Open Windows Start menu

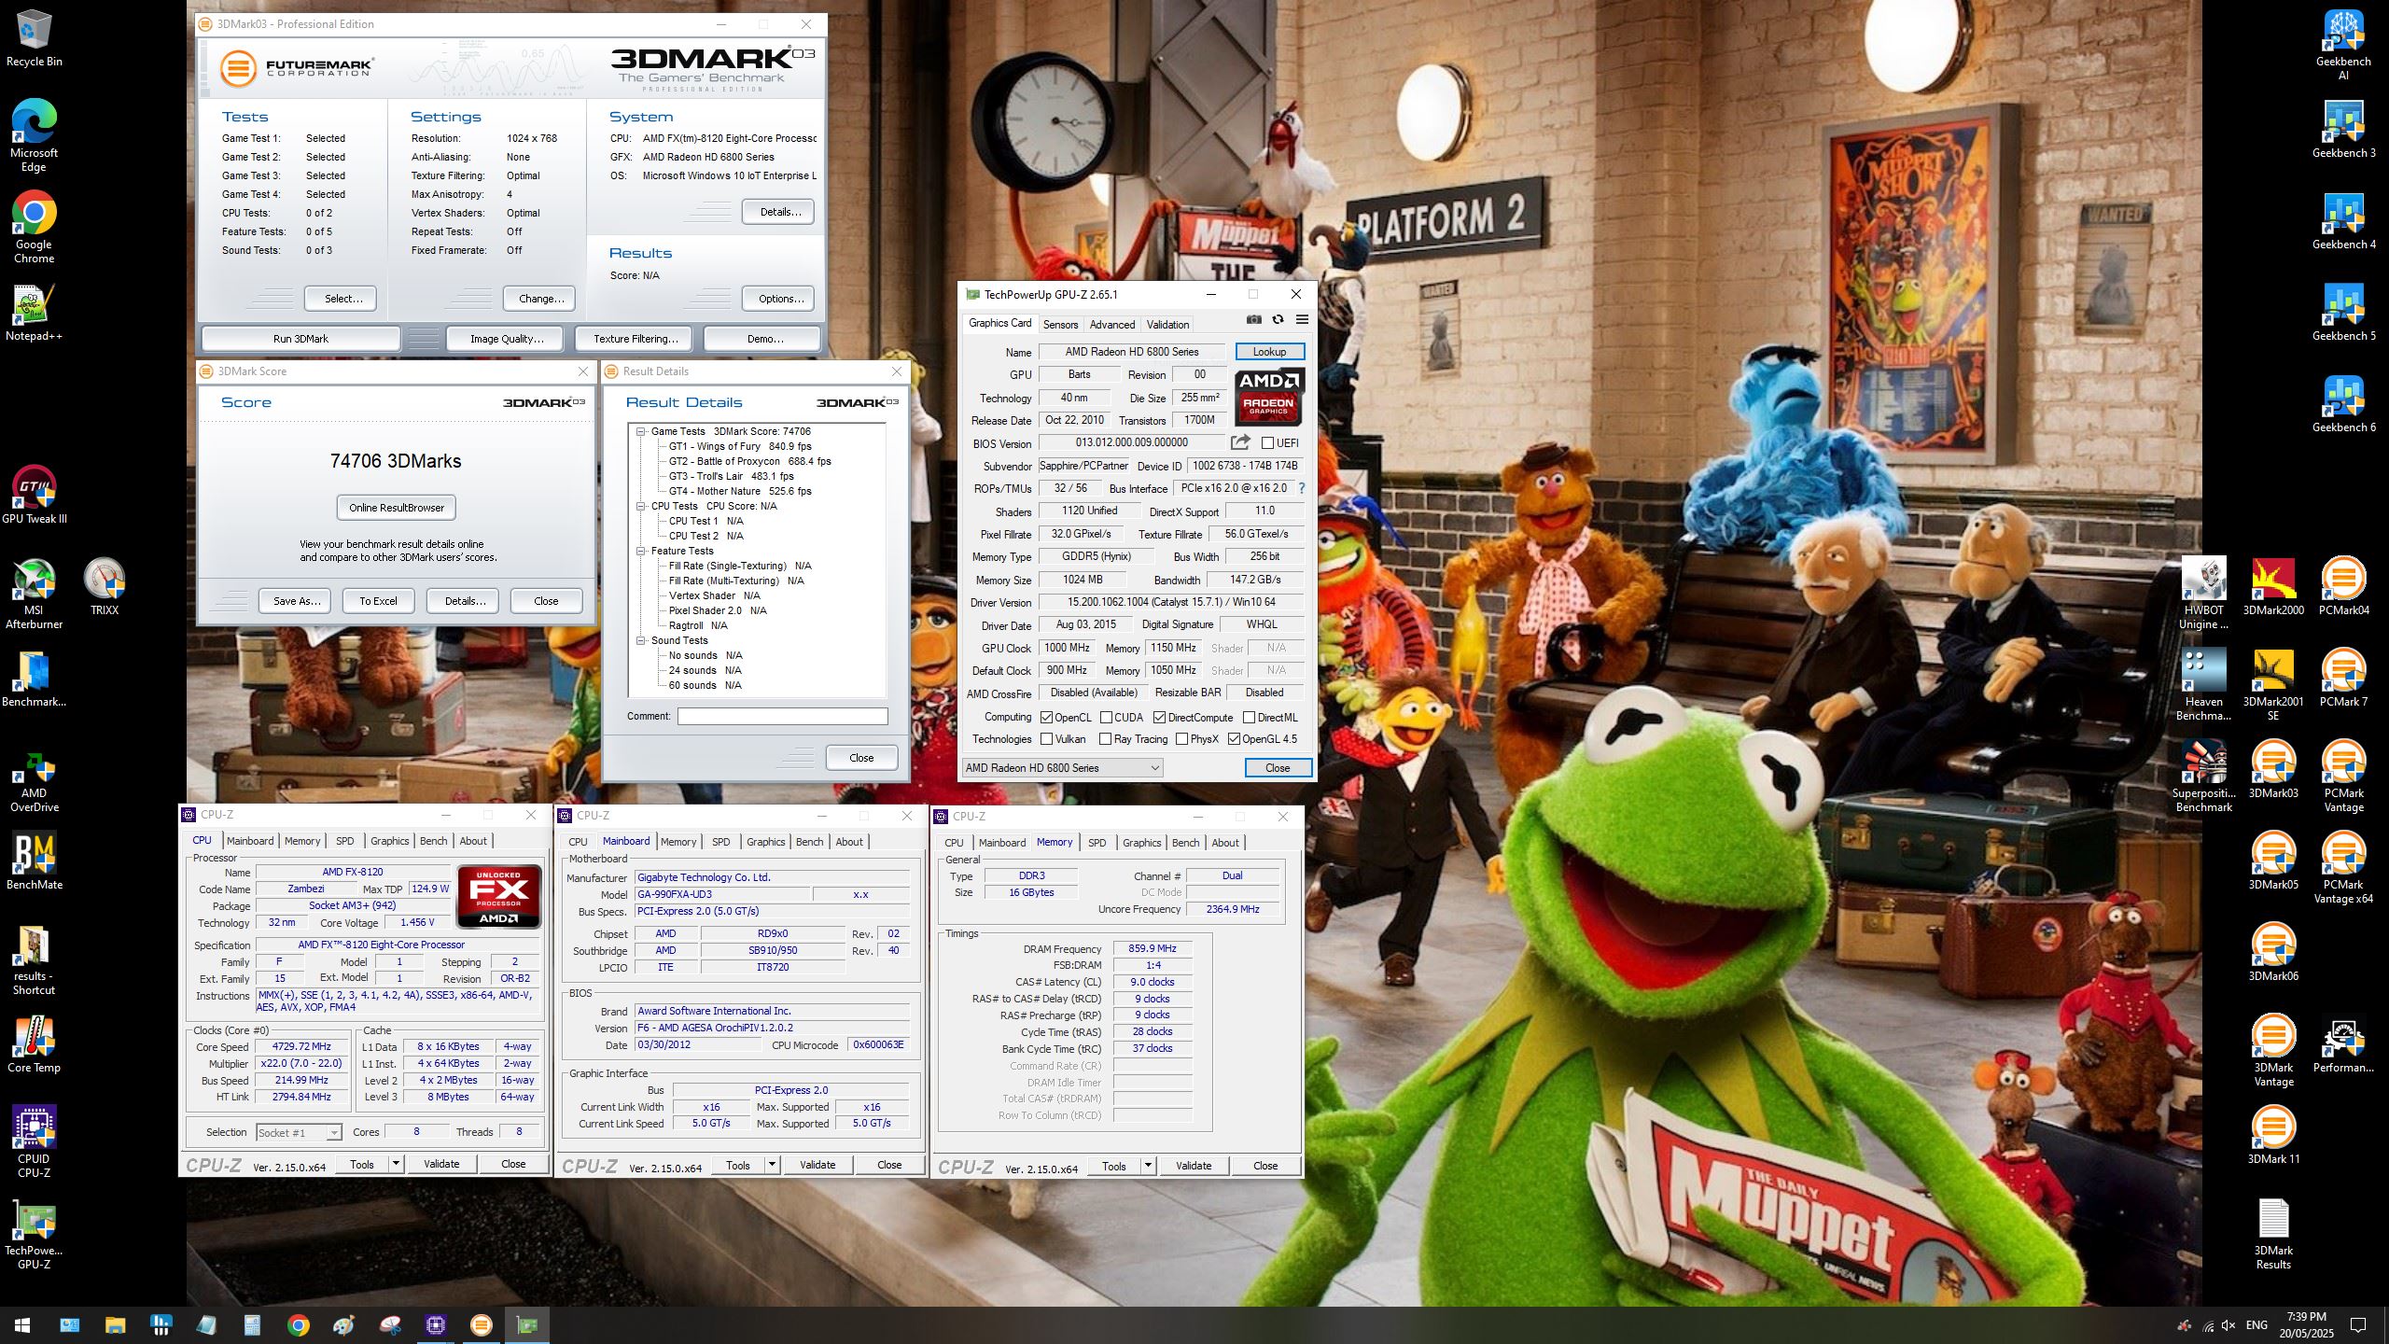[x=22, y=1325]
